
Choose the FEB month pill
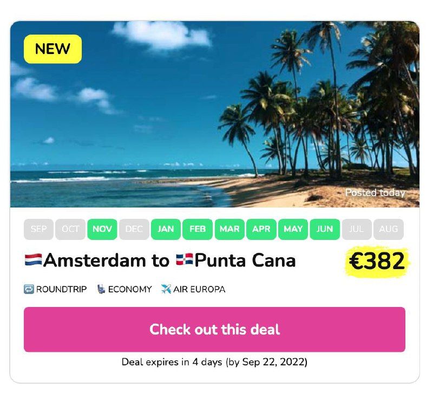[198, 229]
